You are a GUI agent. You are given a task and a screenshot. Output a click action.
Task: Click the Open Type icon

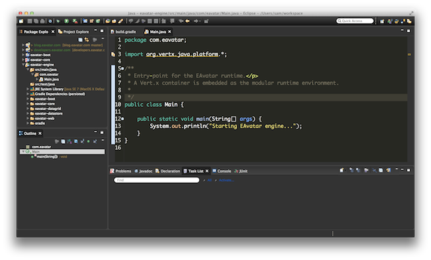pos(108,21)
